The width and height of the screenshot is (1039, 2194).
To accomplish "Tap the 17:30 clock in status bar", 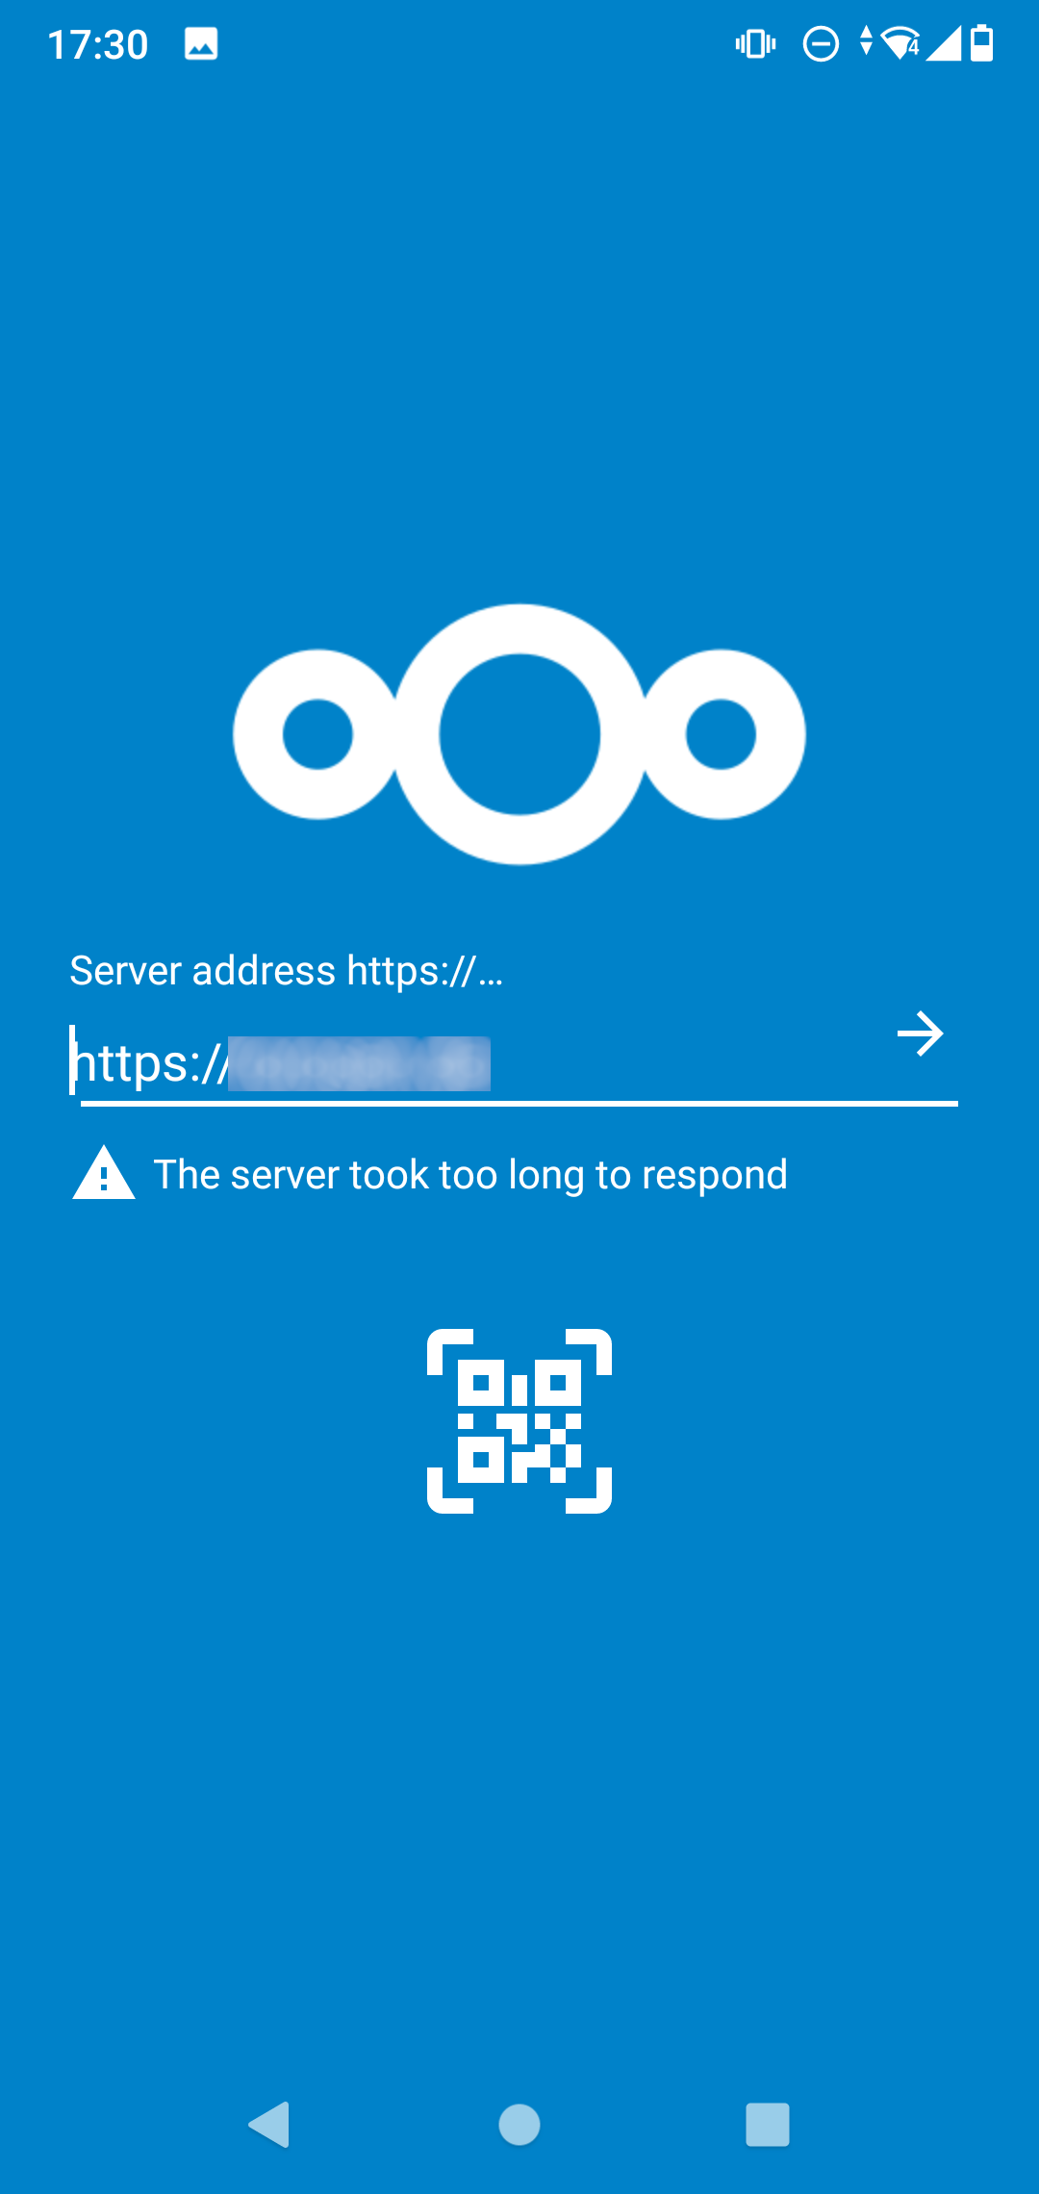I will 97,44.
